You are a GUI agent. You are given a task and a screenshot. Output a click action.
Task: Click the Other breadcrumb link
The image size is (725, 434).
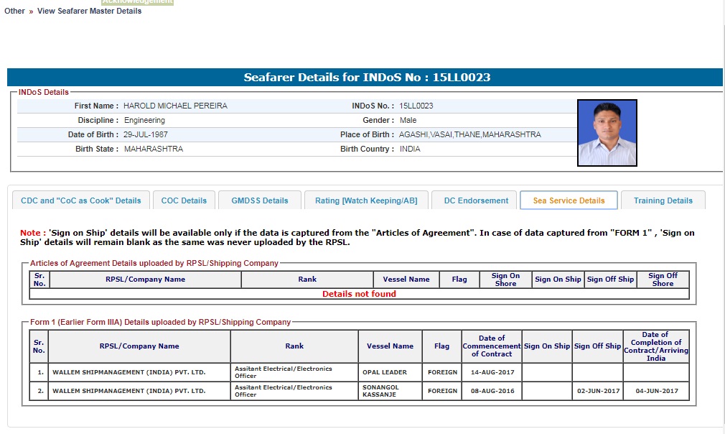14,11
